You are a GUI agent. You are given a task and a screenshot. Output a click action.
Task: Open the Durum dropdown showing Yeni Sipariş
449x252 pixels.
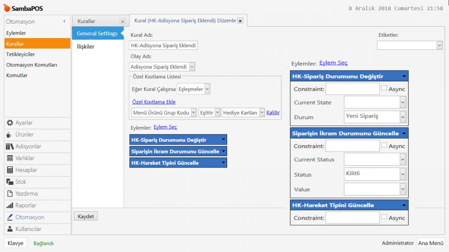403,117
